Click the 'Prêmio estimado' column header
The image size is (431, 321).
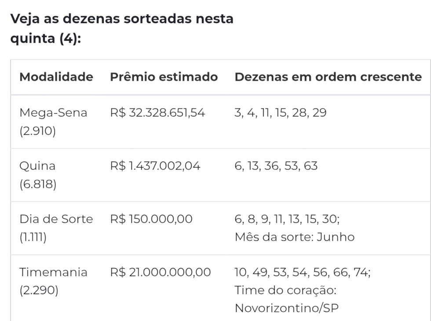point(164,77)
